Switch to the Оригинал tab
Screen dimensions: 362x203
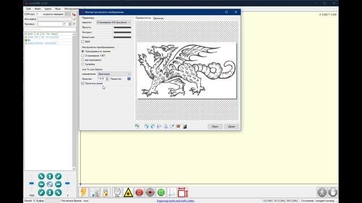point(158,18)
